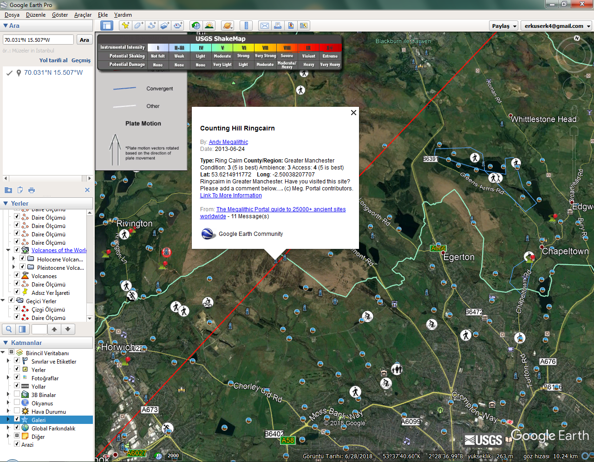Select the Add Path tool

(x=151, y=26)
